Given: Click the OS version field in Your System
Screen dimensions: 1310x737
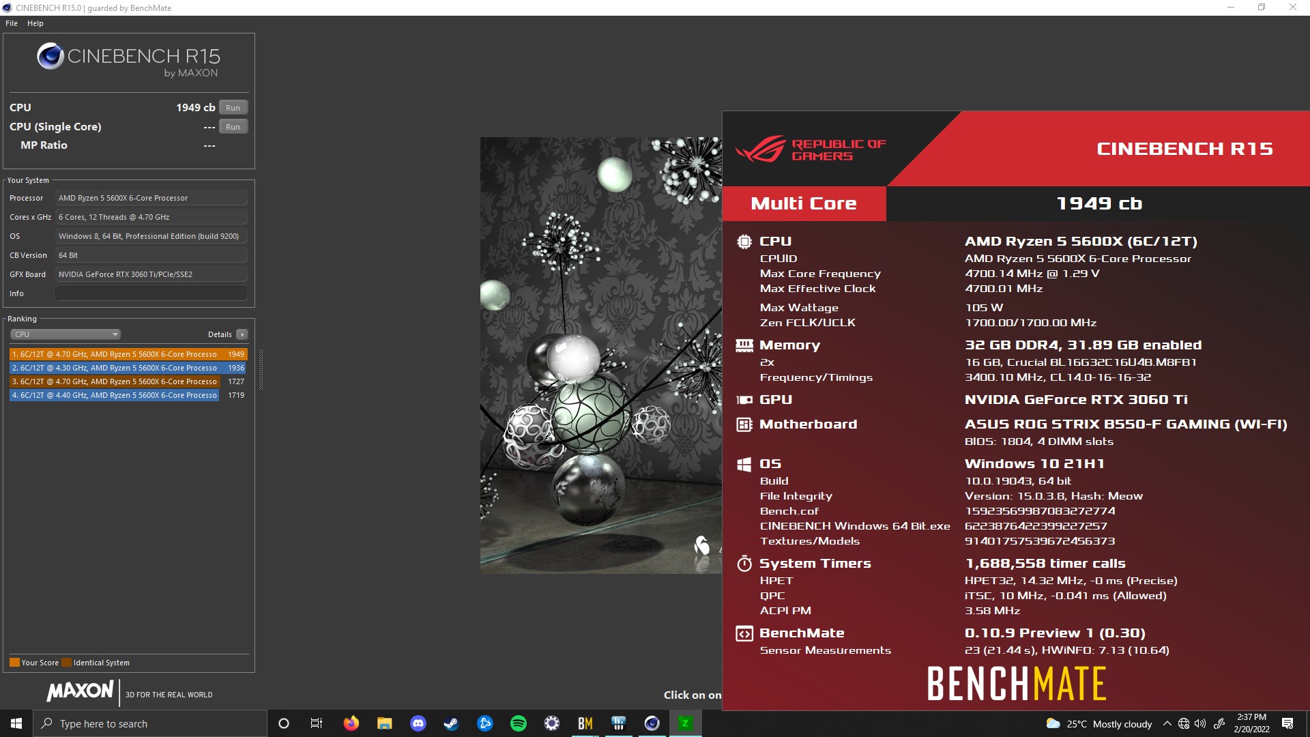Looking at the screenshot, I should (x=151, y=236).
